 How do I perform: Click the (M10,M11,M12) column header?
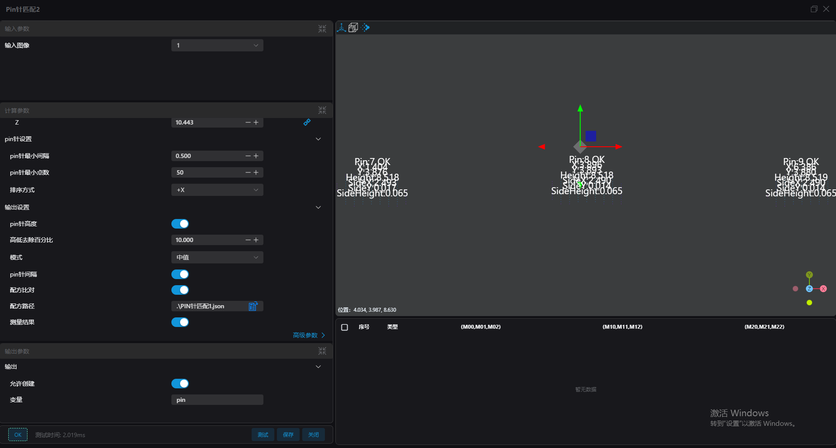pos(622,327)
